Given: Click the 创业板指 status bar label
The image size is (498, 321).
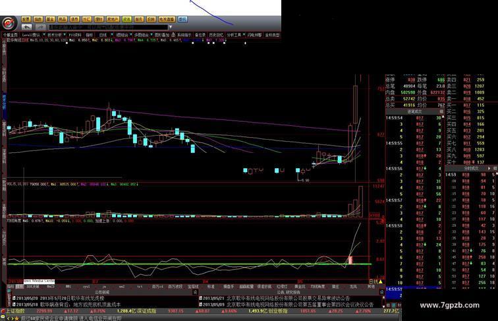Looking at the screenshot, I should 278,311.
